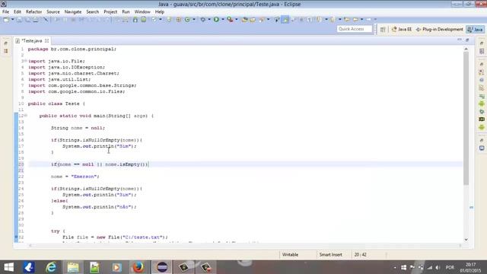Click the Run External Tools icon
The width and height of the screenshot is (487, 274).
[230, 20]
